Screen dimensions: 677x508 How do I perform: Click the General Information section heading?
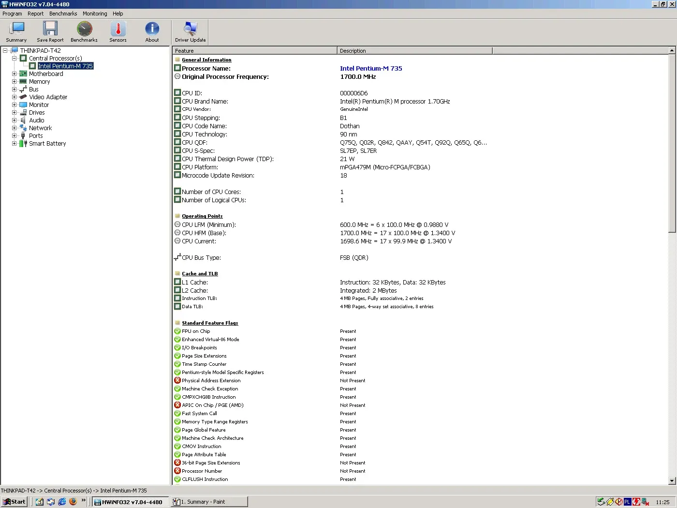coord(206,60)
